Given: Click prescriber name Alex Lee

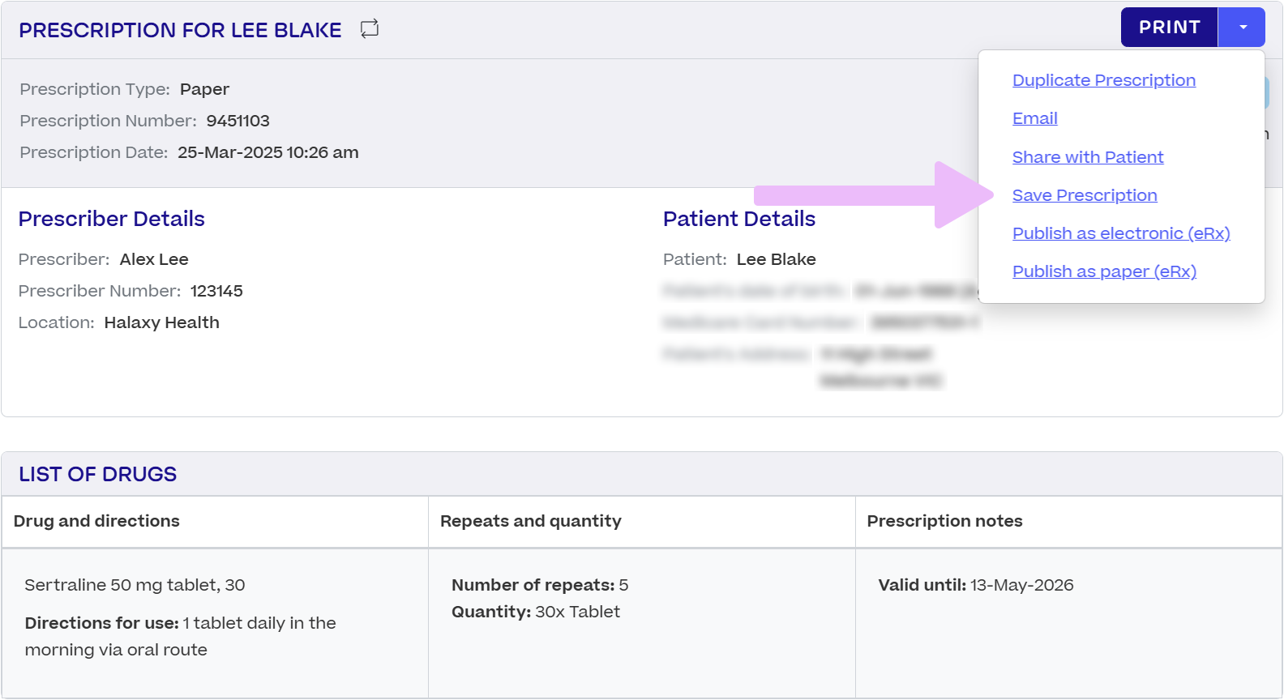Looking at the screenshot, I should click(154, 259).
